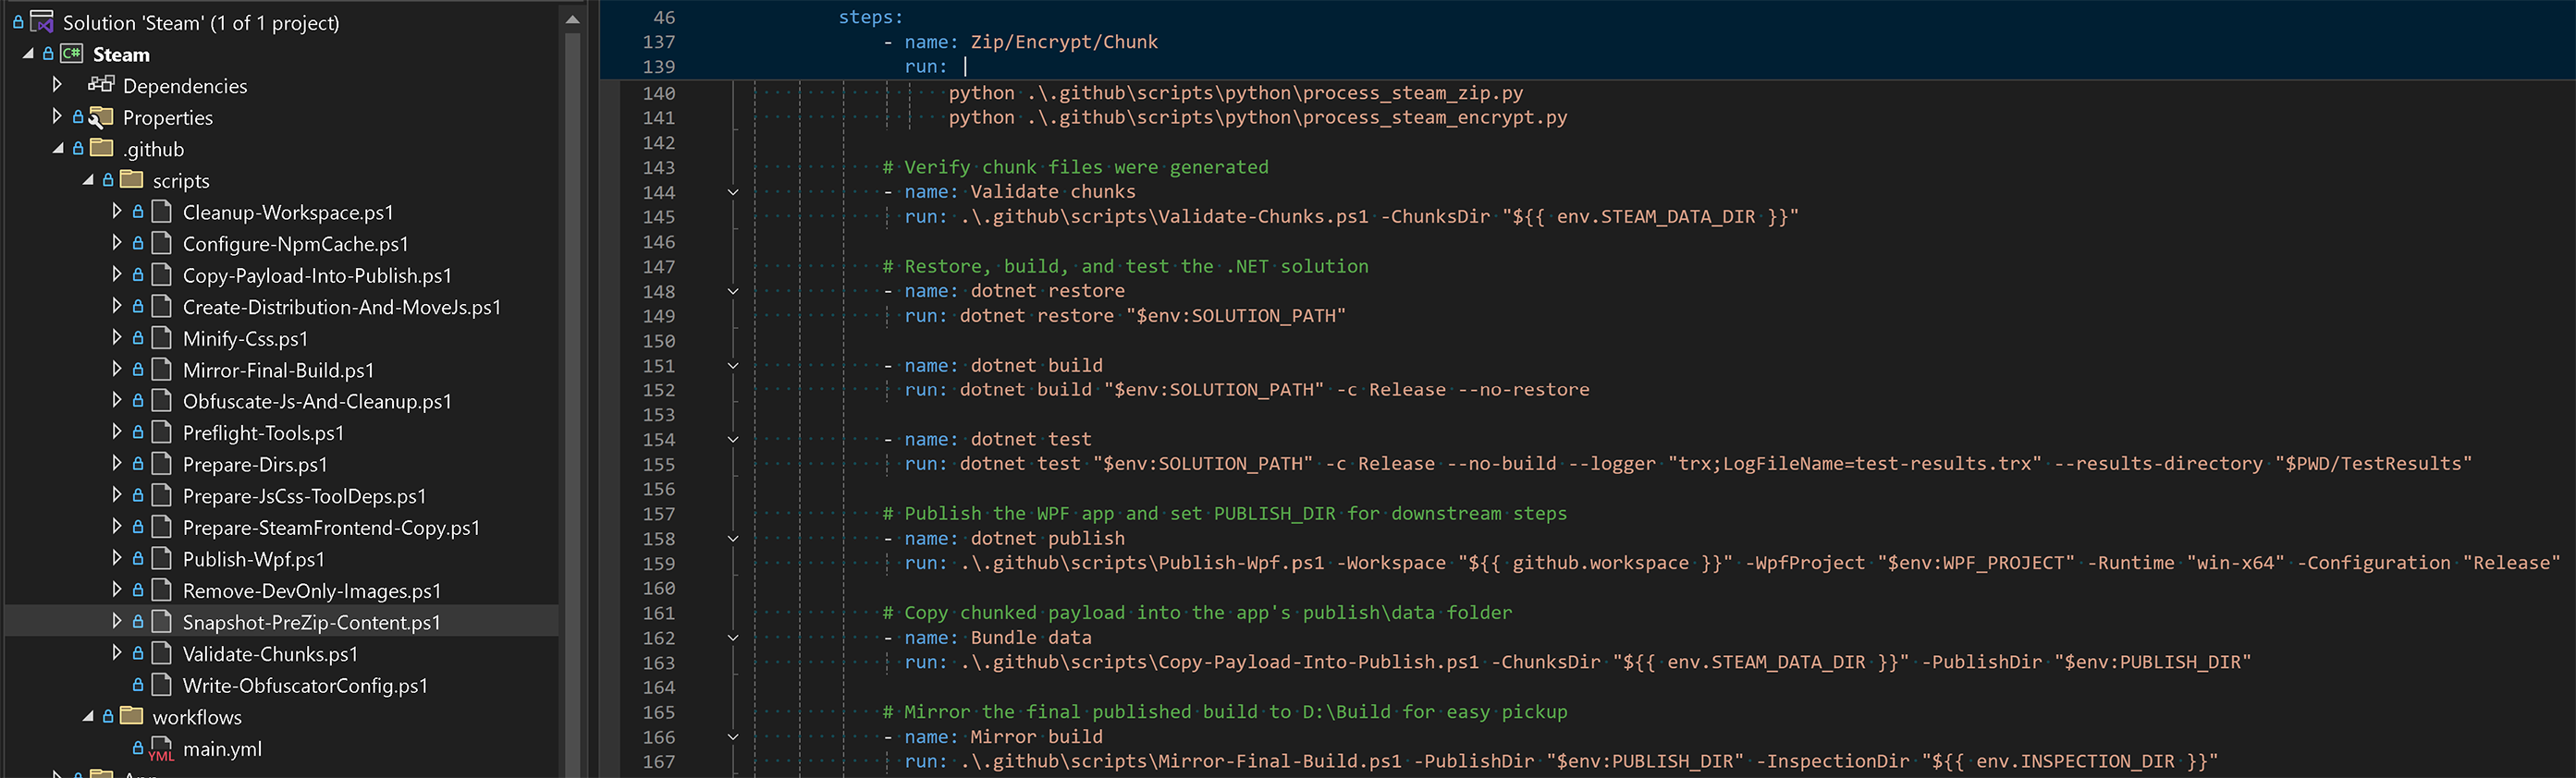Click the .github folder icon

click(102, 149)
